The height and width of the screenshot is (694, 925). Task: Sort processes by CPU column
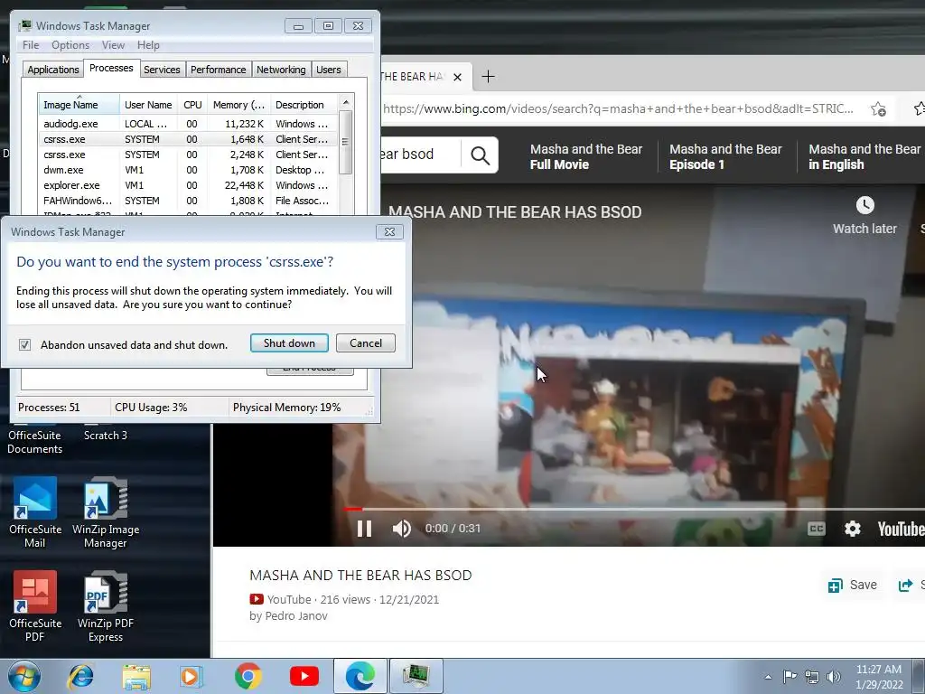[192, 105]
